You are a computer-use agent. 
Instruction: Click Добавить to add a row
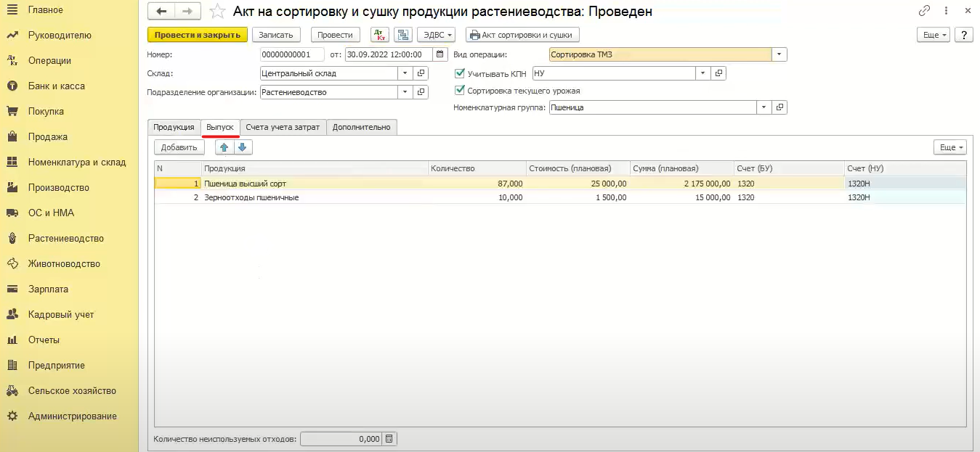(179, 147)
